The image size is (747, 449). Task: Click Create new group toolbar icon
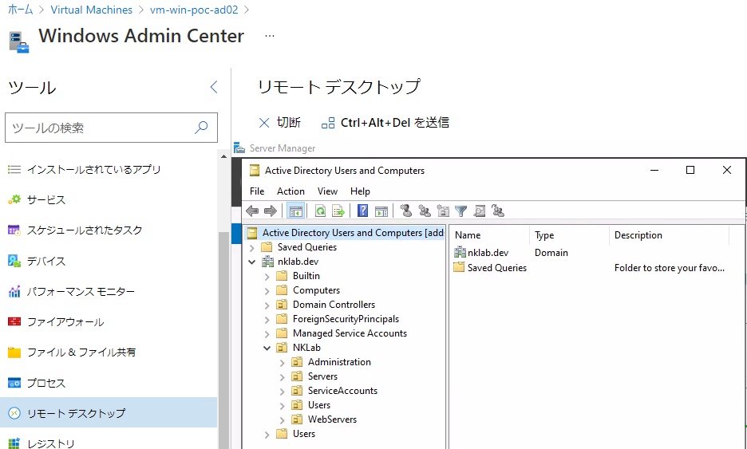pyautogui.click(x=424, y=211)
